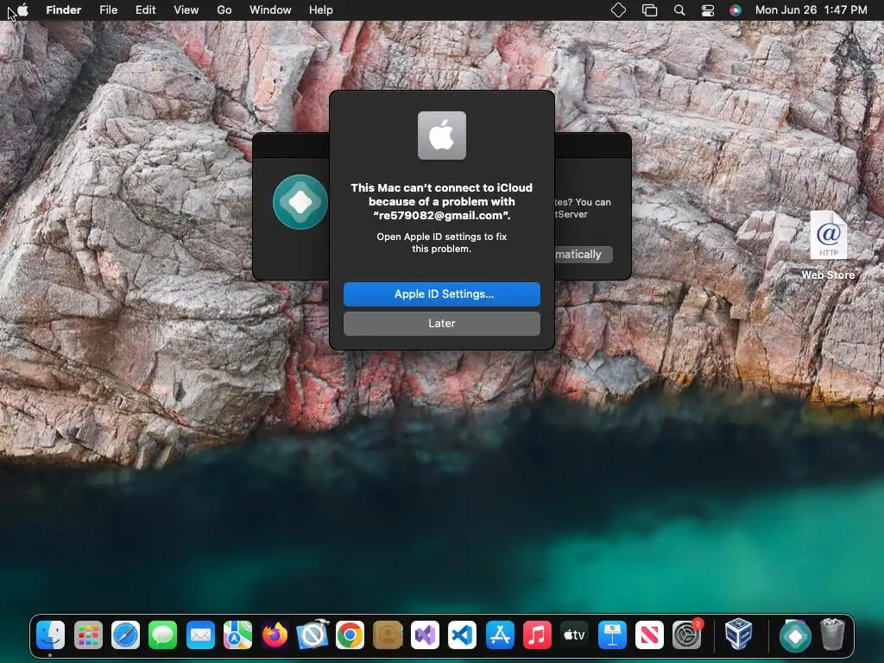
Task: Launch Keynote from the Dock
Action: coord(612,635)
